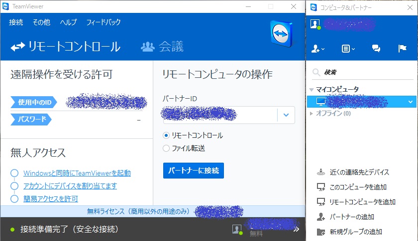Click folder icon next to 新規グループの追加
Viewport: 418px width, 241px height.
coord(320,232)
